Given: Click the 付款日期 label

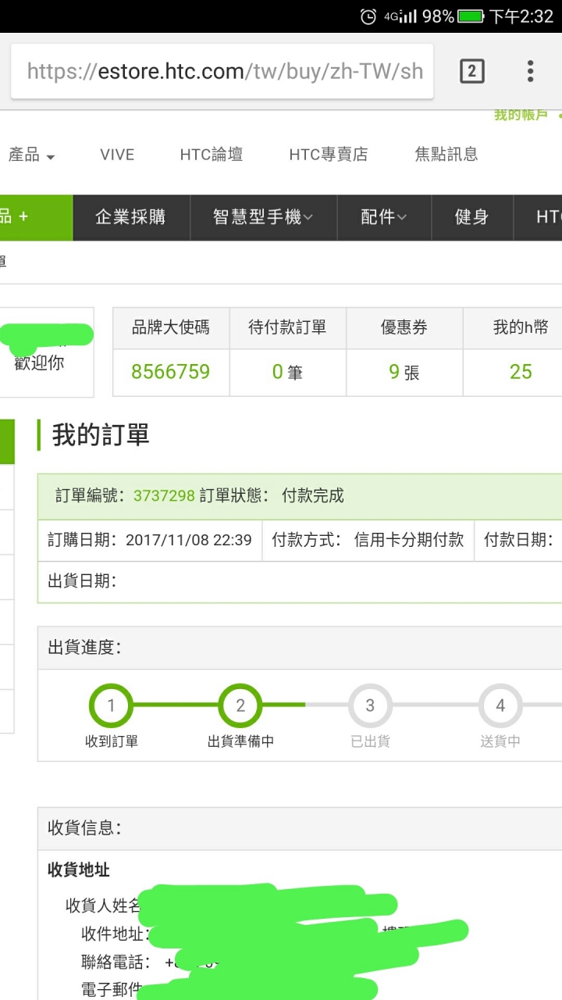Looking at the screenshot, I should point(518,540).
